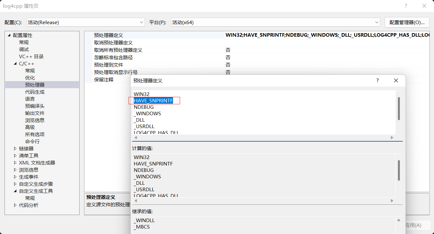
Task: Collapse the C/C++ tree node
Action: coord(14,63)
